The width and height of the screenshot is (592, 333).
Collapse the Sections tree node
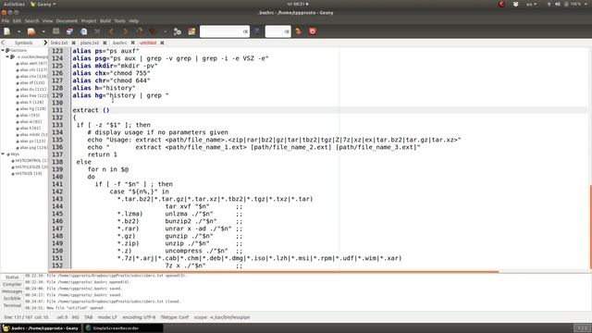tap(3, 50)
